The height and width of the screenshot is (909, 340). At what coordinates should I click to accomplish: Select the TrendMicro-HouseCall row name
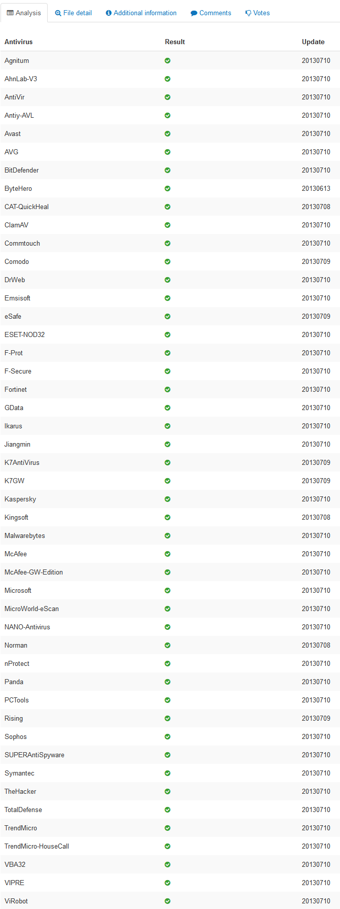coord(37,847)
